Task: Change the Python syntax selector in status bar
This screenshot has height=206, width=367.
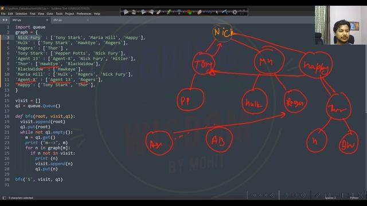Action: coord(354,198)
